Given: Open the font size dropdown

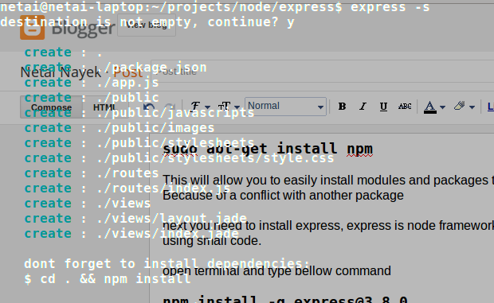Looking at the screenshot, I should click(x=229, y=107).
